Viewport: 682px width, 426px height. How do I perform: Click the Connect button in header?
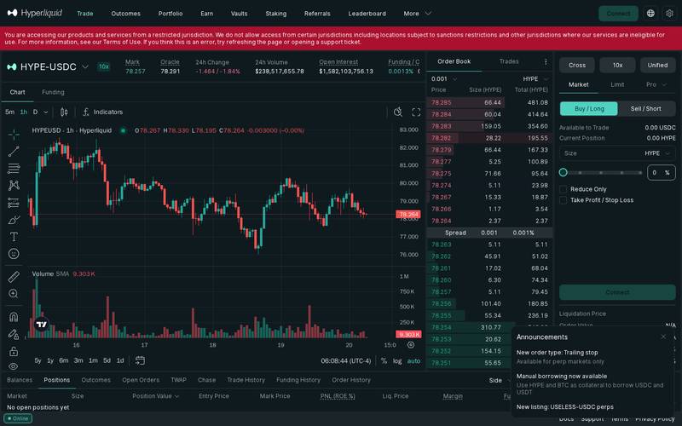point(618,14)
